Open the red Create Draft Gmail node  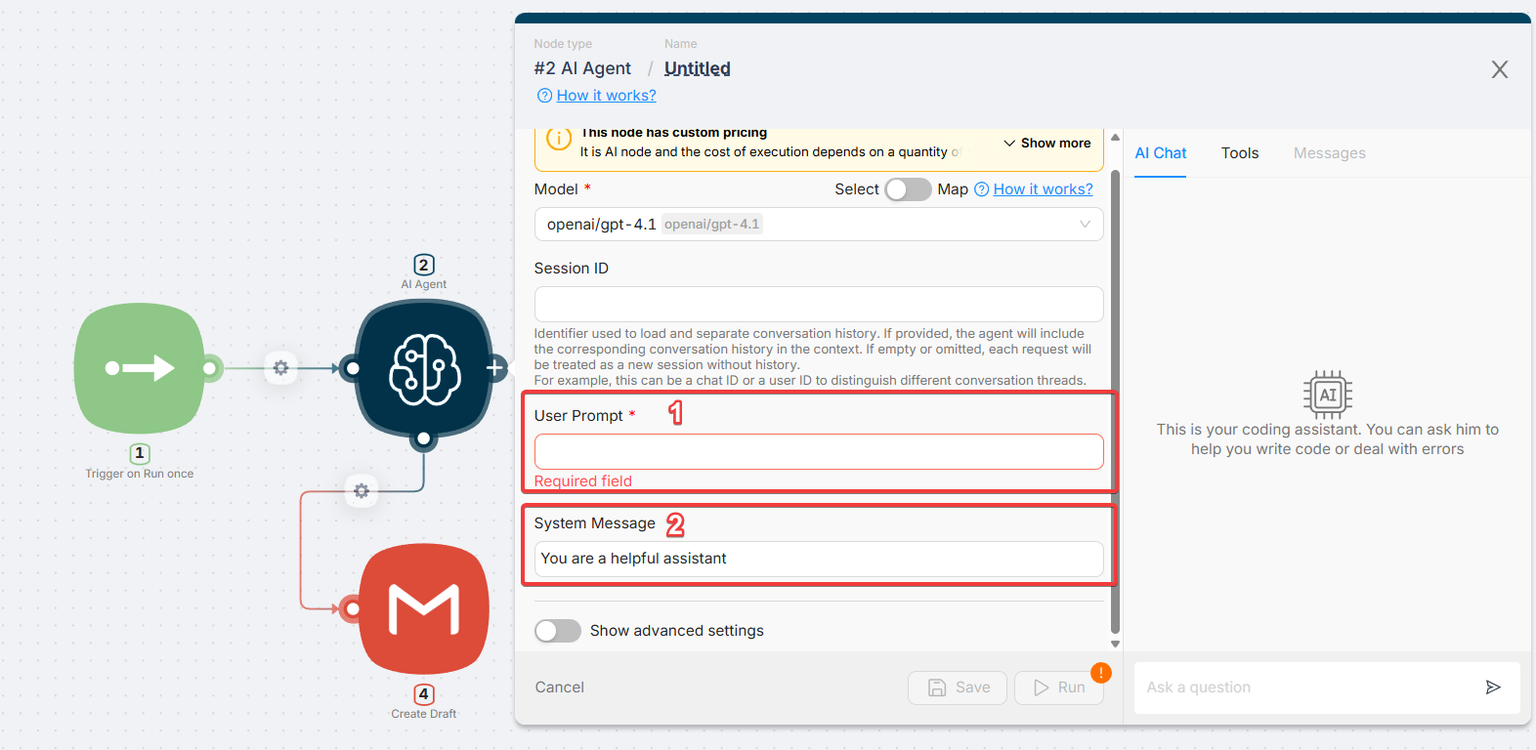423,608
